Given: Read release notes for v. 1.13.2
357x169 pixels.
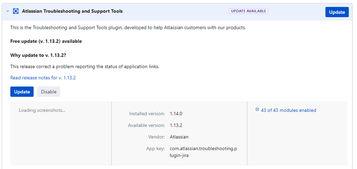Looking at the screenshot, I should pyautogui.click(x=43, y=78).
